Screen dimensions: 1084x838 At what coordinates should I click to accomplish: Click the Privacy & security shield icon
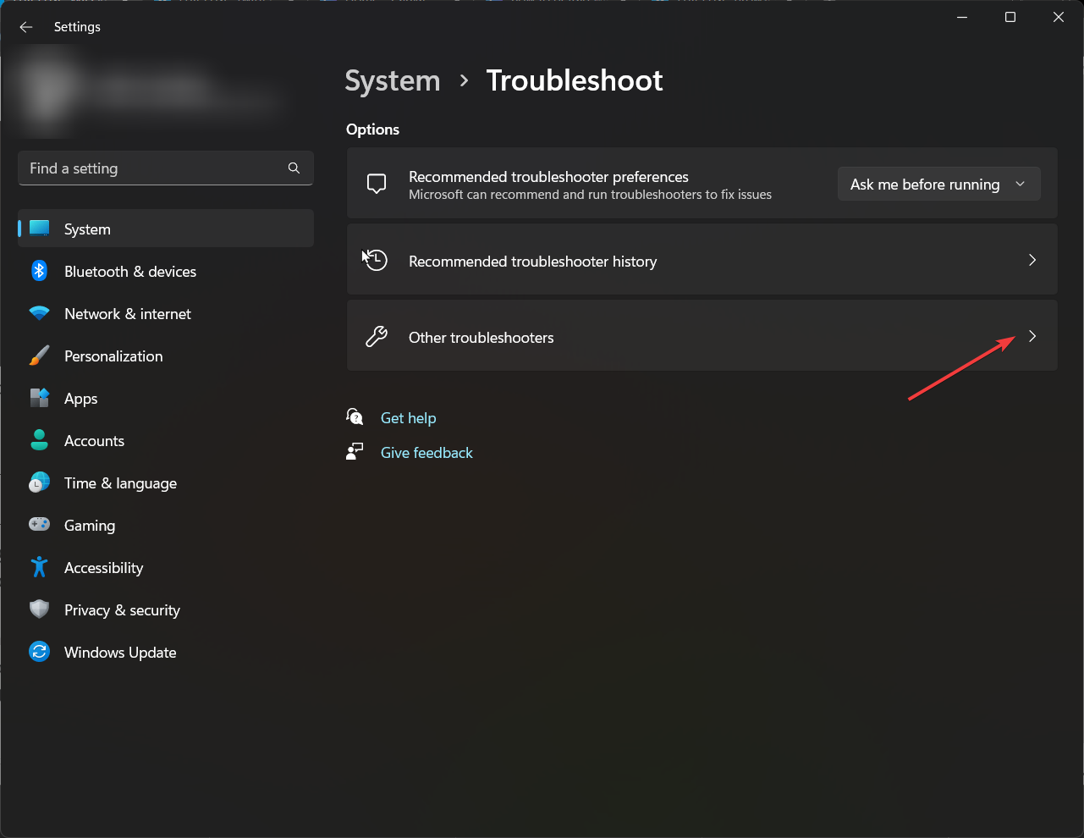(x=40, y=609)
